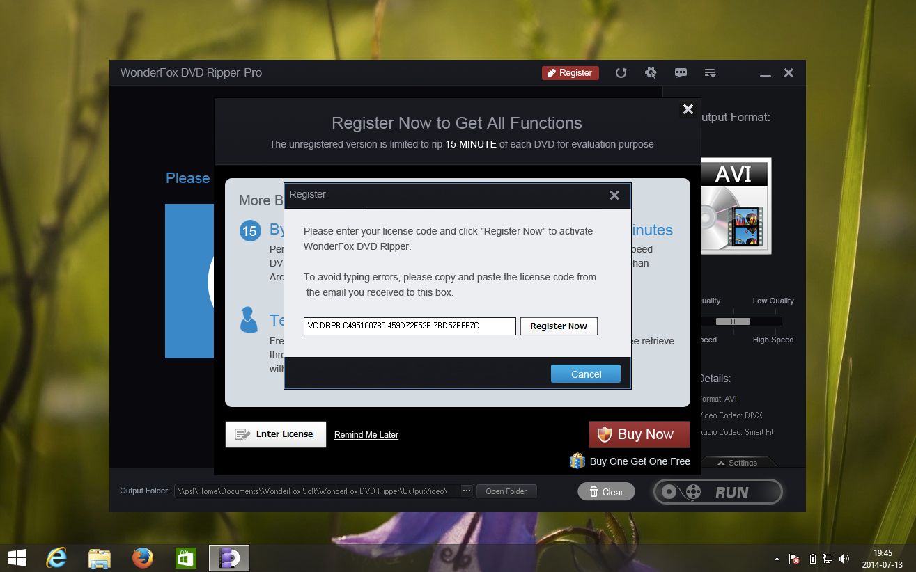Expand the Settings panel tab
The height and width of the screenshot is (572, 916).
(738, 463)
